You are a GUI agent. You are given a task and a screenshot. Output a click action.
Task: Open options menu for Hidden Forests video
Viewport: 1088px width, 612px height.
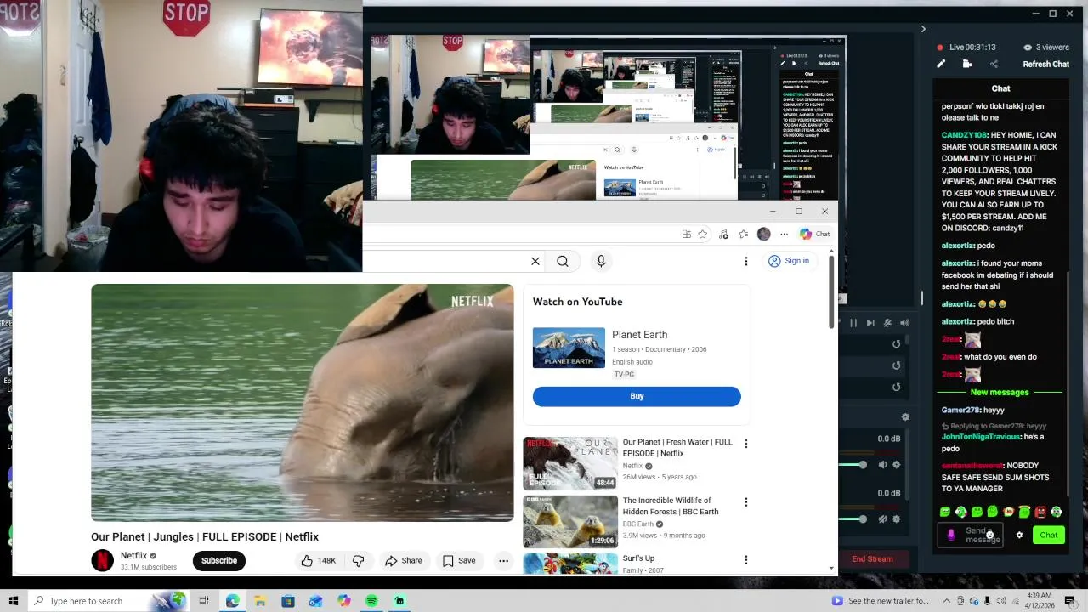point(746,502)
